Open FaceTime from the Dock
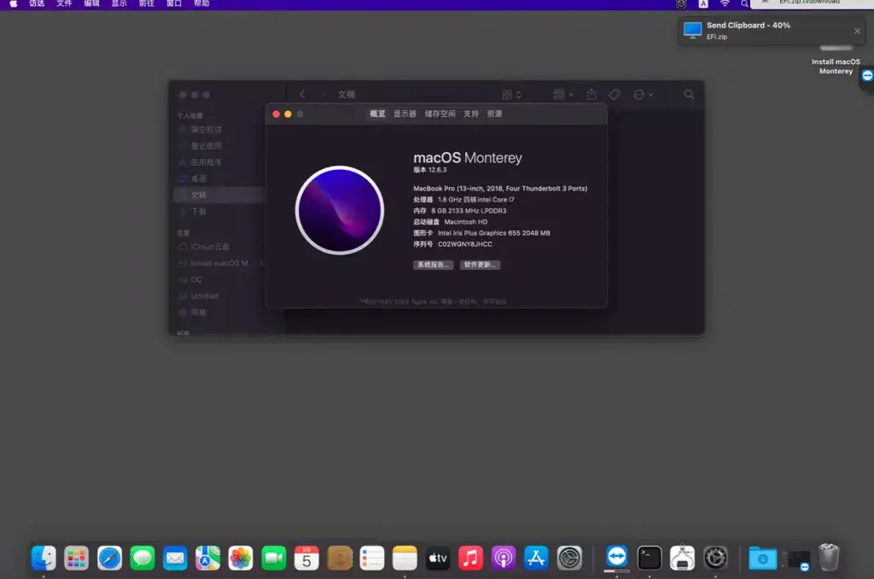This screenshot has width=874, height=579. coord(274,558)
